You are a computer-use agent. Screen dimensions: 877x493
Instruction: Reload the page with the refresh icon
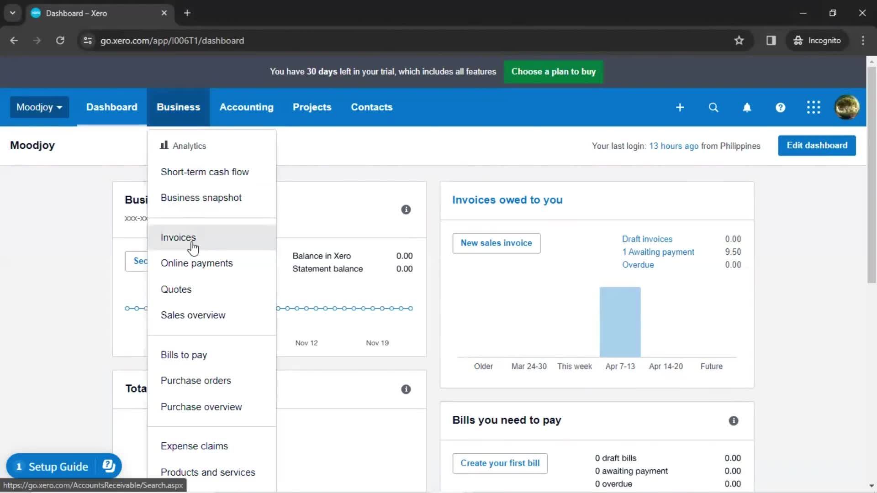[60, 41]
